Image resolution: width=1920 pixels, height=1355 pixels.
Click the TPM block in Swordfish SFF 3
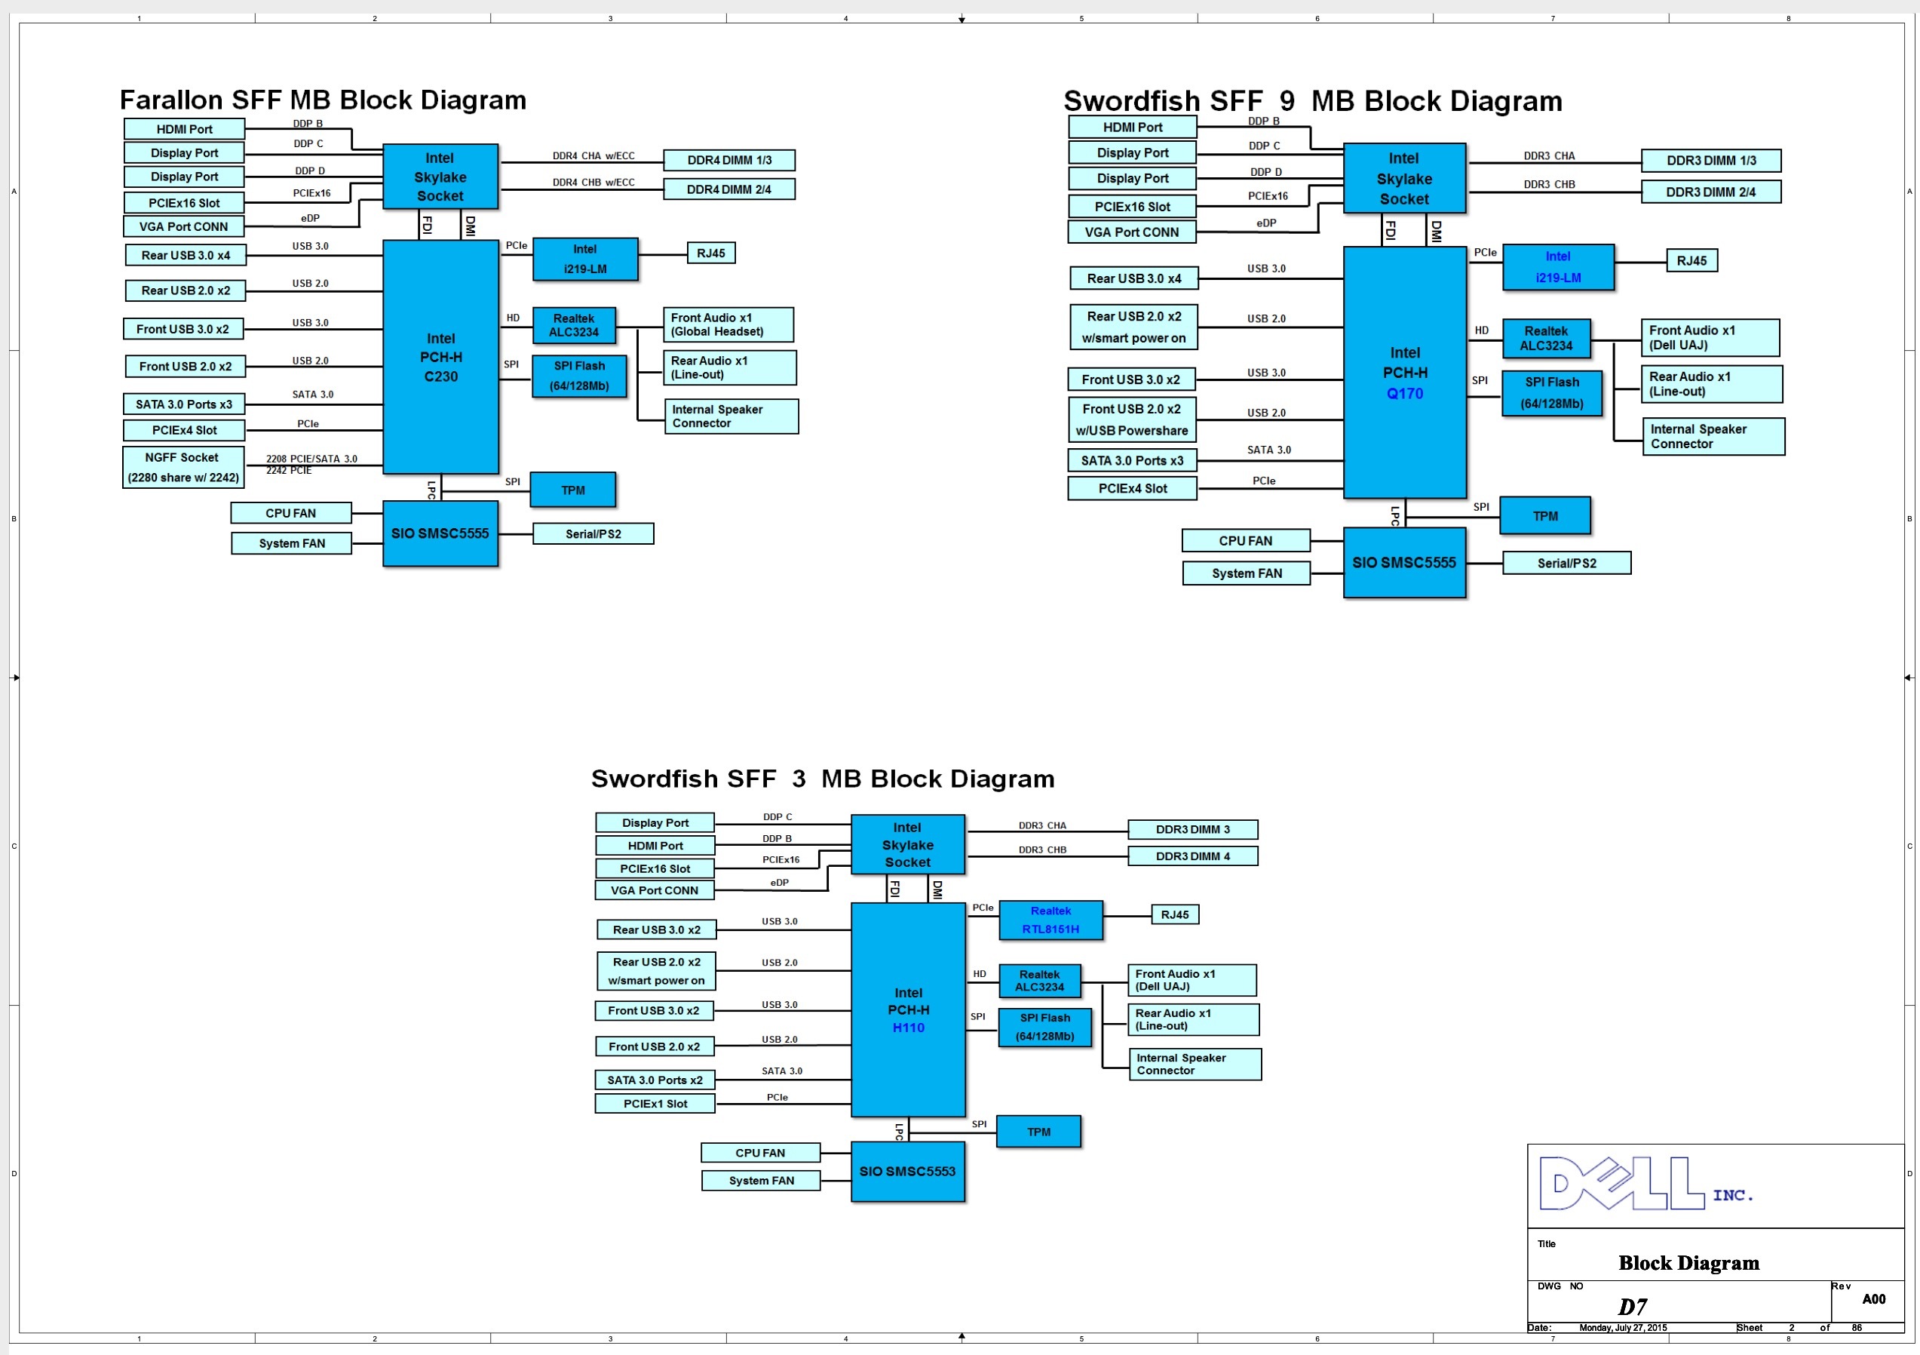(1038, 1132)
